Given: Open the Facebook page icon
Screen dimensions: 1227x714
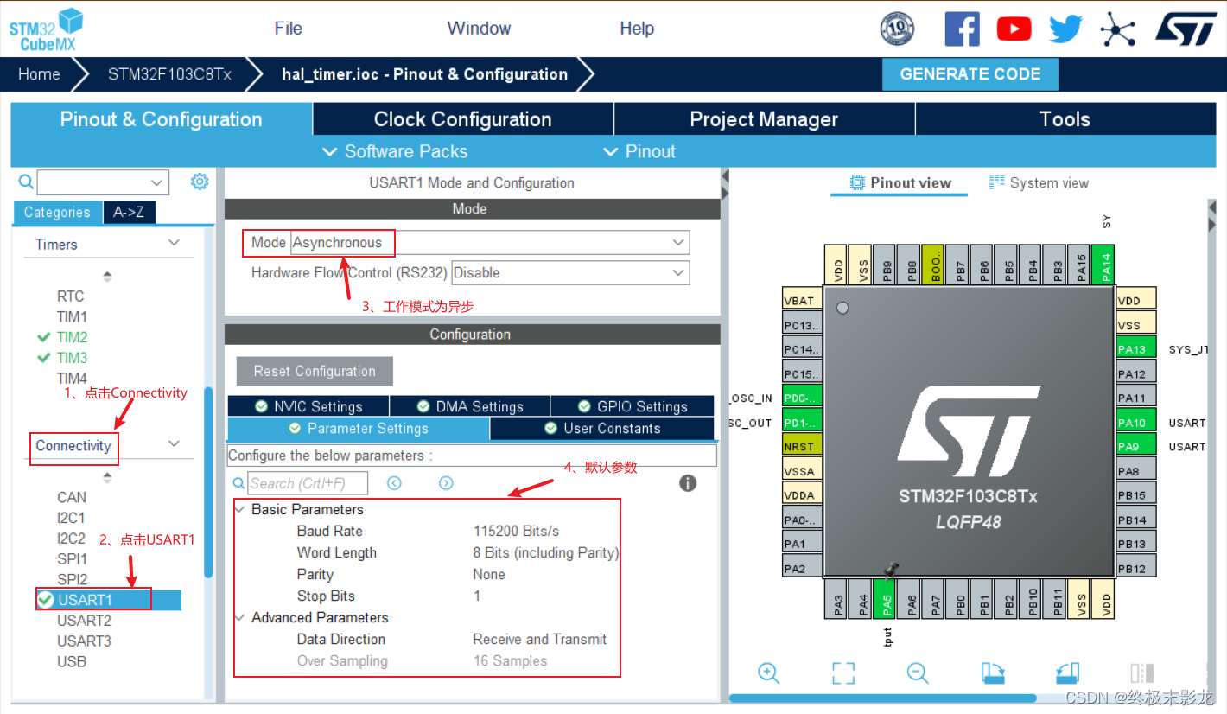Looking at the screenshot, I should tap(962, 29).
